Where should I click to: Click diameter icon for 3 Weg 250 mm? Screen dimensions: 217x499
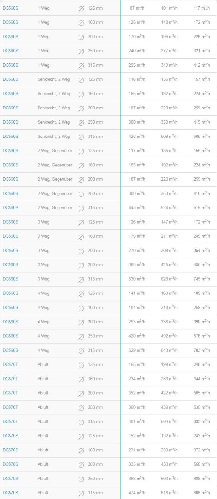pos(81,265)
